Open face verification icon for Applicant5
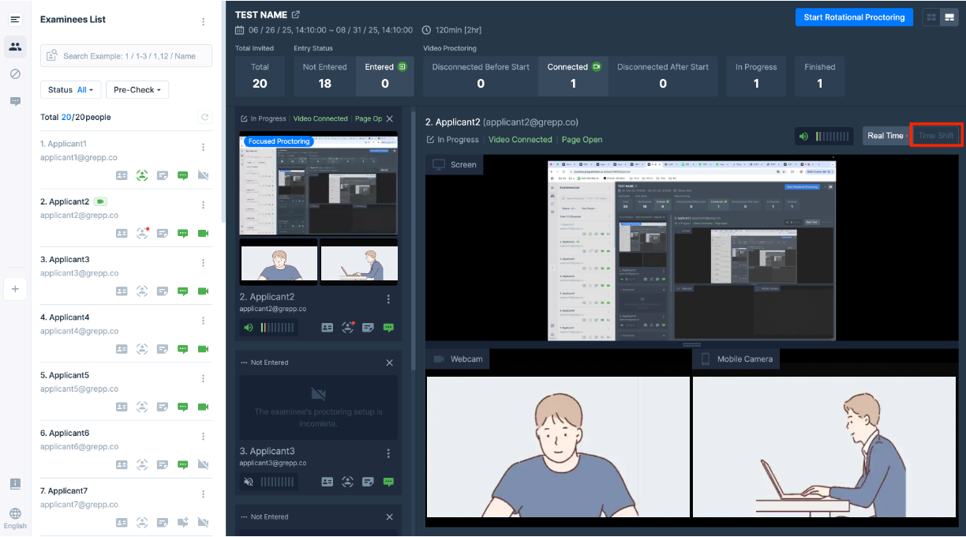Image resolution: width=966 pixels, height=537 pixels. [142, 407]
